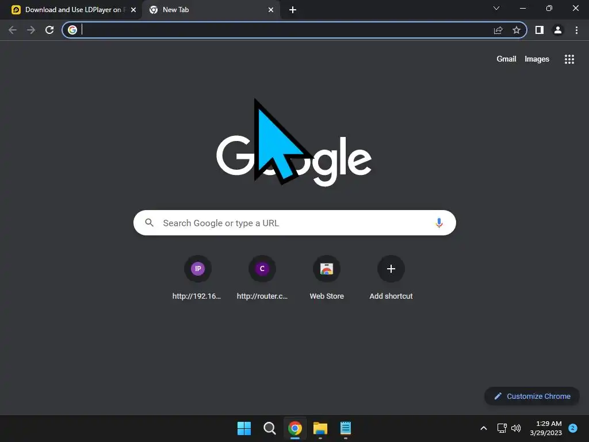The width and height of the screenshot is (589, 442).
Task: Open File Explorer from the taskbar
Action: tap(320, 428)
